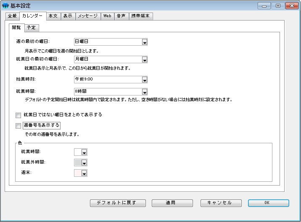Select the 閲覧 sub-tab
The width and height of the screenshot is (301, 222).
[x=16, y=28]
